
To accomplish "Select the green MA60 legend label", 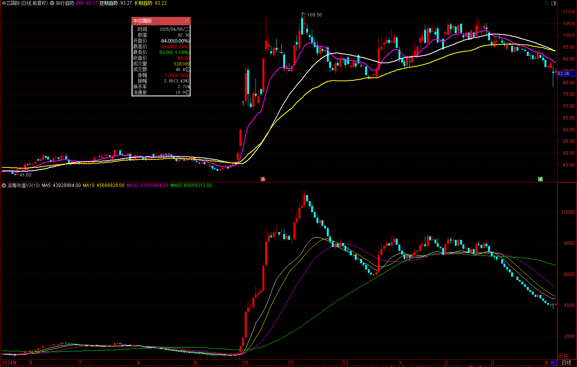I will pos(191,185).
